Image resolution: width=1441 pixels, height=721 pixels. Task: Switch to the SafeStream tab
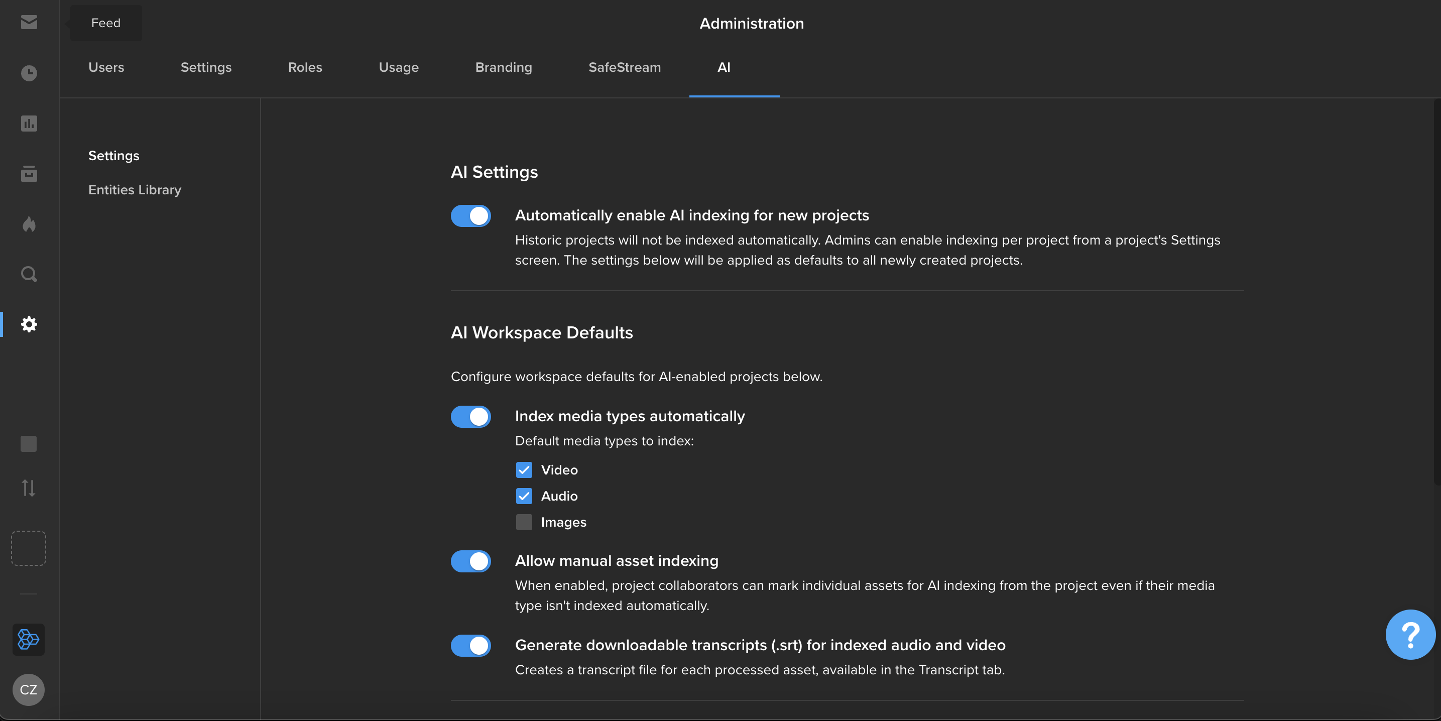(x=624, y=67)
